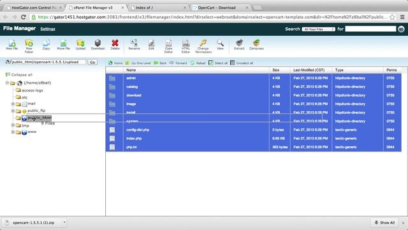Expand the public_ftp folder node
The width and height of the screenshot is (408, 230).
tap(13, 111)
